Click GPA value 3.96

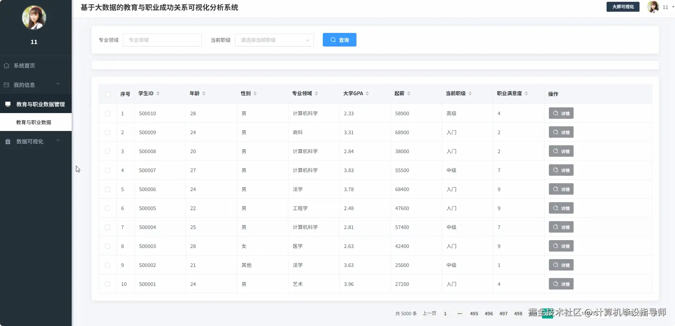(349, 284)
